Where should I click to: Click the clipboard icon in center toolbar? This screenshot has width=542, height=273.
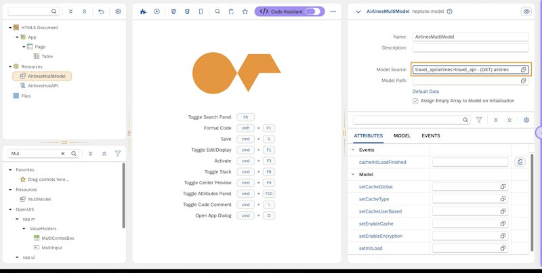pos(231,12)
